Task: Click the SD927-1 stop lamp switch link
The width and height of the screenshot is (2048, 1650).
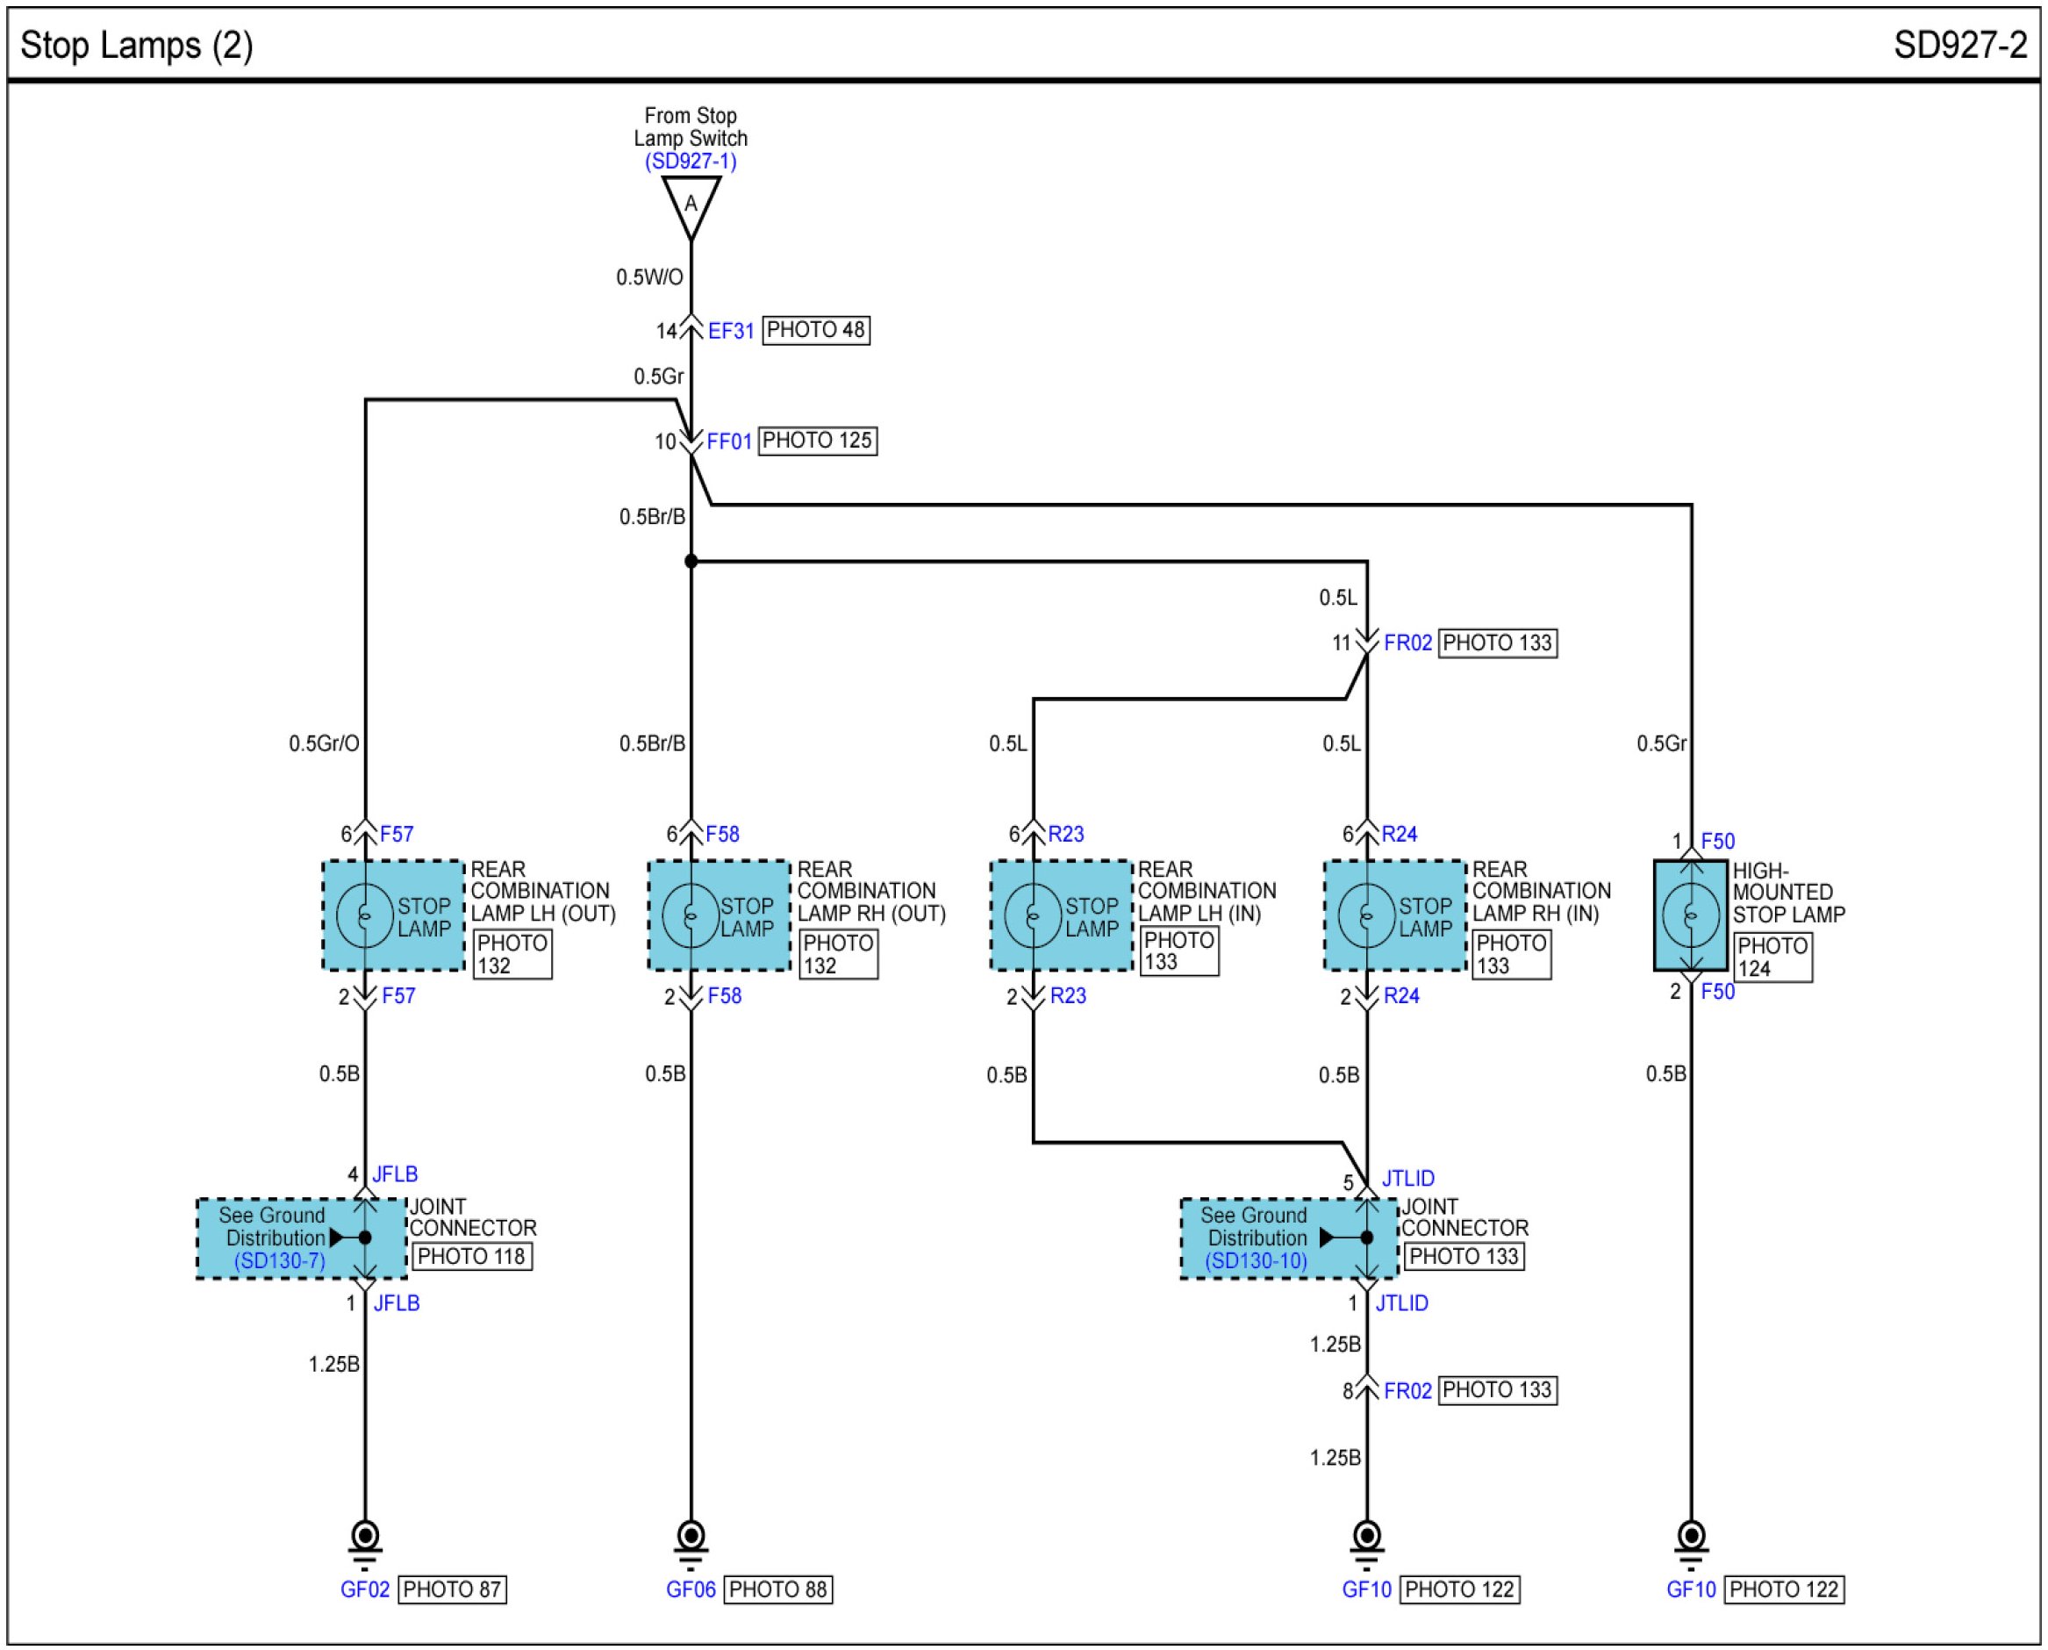Action: [690, 161]
